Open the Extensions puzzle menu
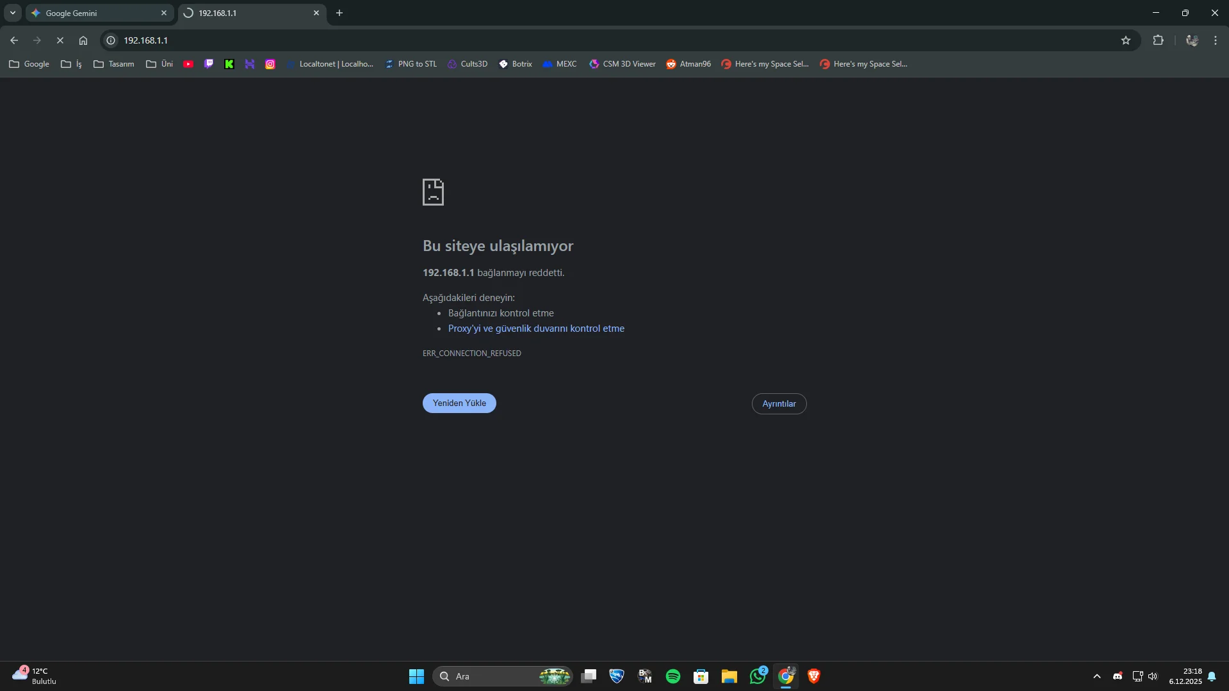1229x691 pixels. (1158, 40)
